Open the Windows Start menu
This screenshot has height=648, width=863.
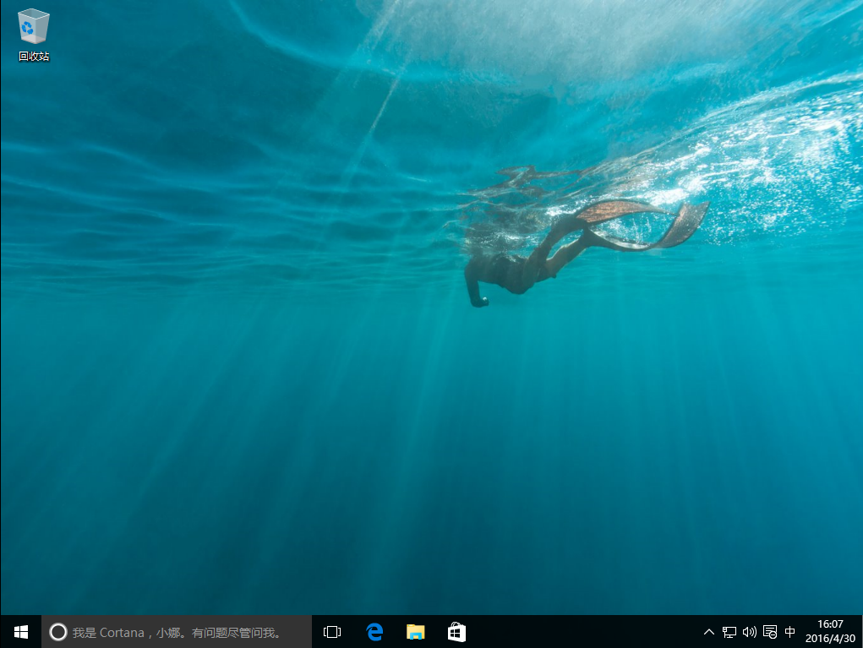coord(21,632)
